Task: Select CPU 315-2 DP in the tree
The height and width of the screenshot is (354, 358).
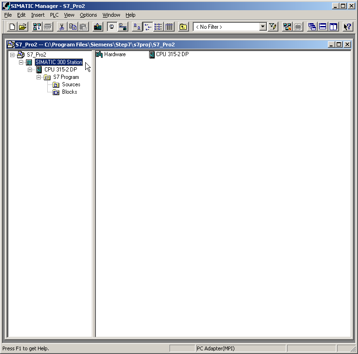Action: tap(61, 70)
